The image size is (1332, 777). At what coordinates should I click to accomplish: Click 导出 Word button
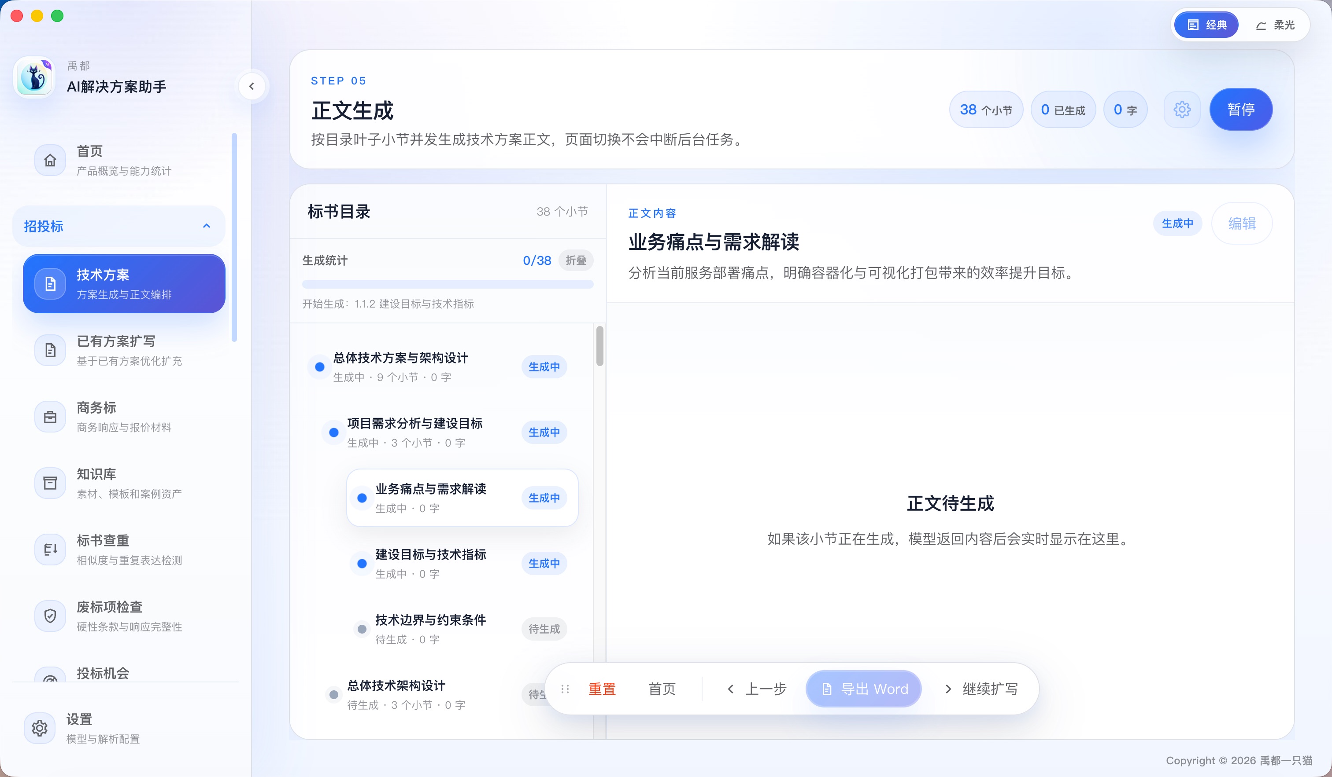pyautogui.click(x=864, y=689)
